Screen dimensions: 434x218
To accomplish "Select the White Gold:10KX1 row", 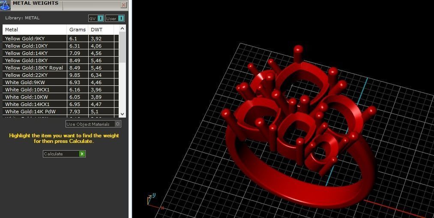I will [x=60, y=90].
